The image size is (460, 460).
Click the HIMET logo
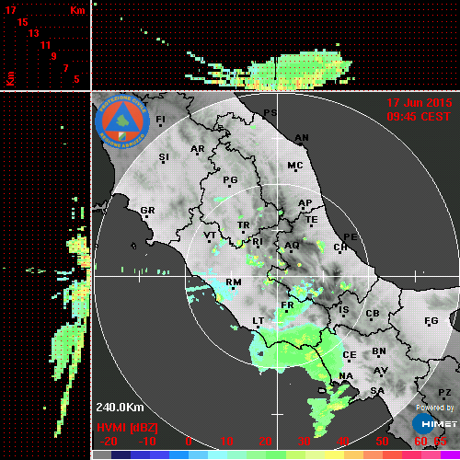(435, 423)
